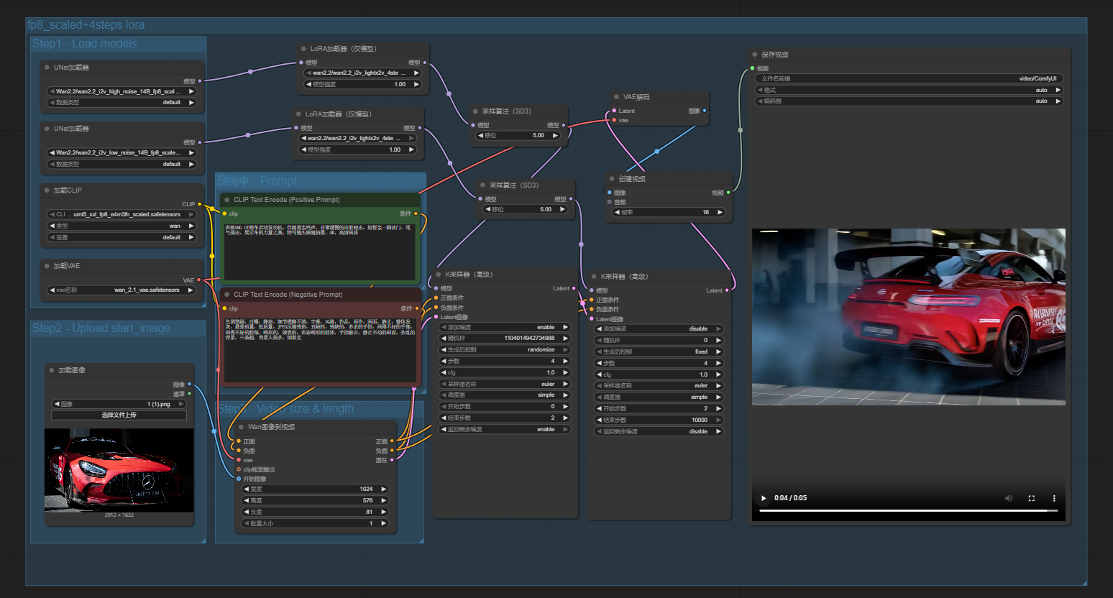Screen dimensions: 1113x598
Task: Open the video player more-options menu
Action: (x=1054, y=498)
